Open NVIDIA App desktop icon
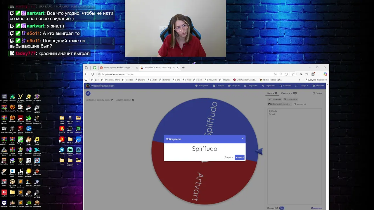 29,204
